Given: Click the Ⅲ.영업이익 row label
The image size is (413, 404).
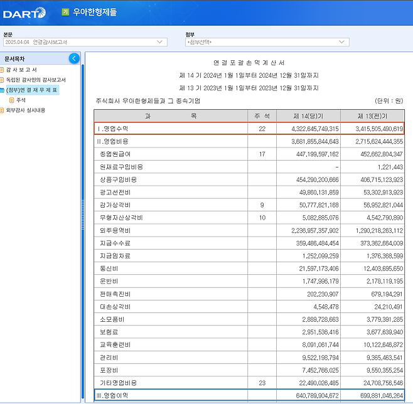Looking at the screenshot, I should pyautogui.click(x=112, y=396).
